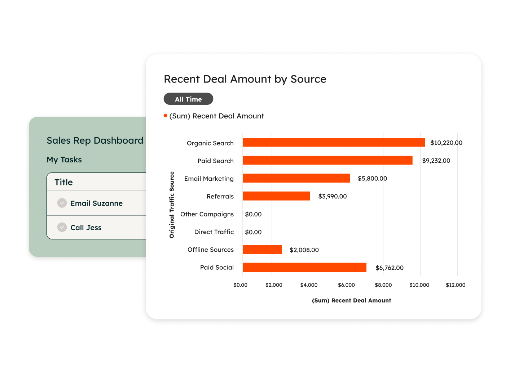This screenshot has height=372, width=510.
Task: Click the $10,220.00 value label
Action: coord(446,143)
